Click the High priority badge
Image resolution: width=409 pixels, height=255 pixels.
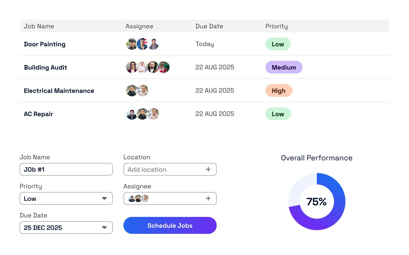(x=279, y=90)
